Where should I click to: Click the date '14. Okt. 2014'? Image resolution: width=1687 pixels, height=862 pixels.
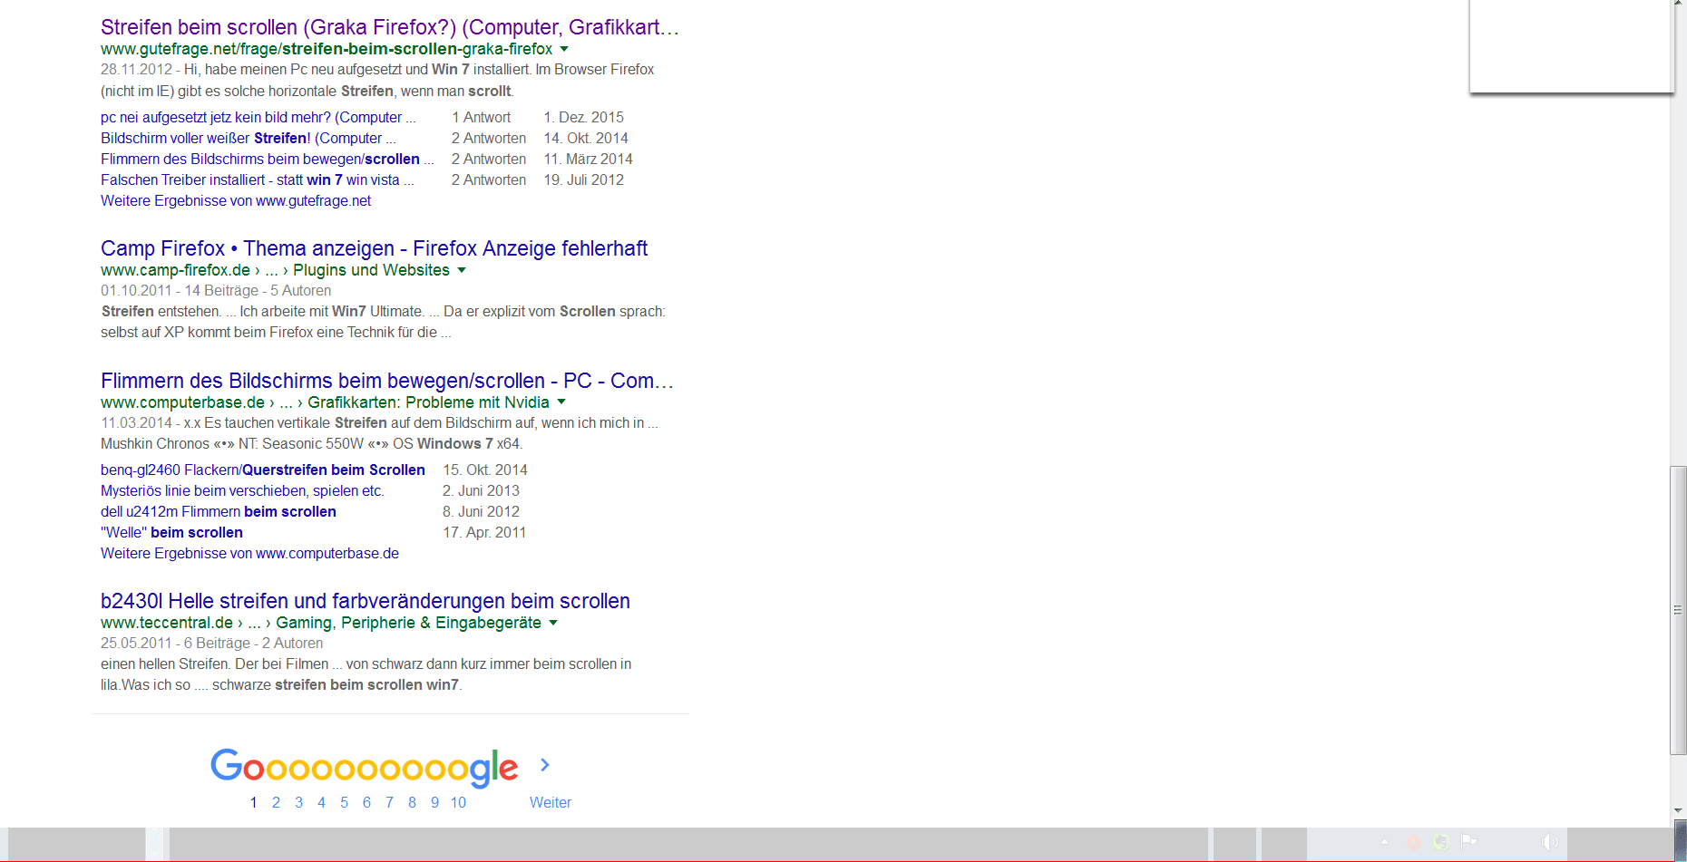point(586,138)
